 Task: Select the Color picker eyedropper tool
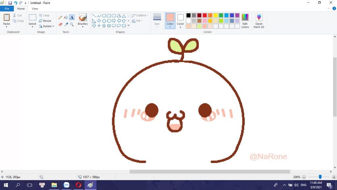click(x=66, y=24)
